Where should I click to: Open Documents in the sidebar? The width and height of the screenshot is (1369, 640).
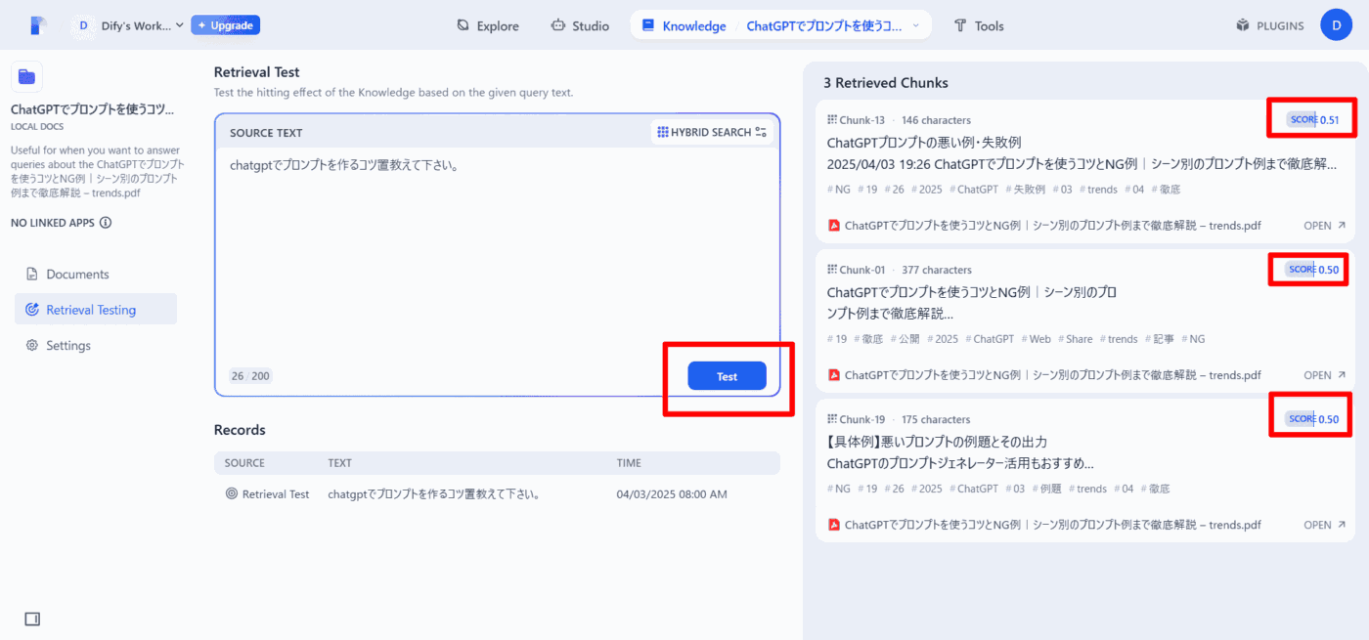pyautogui.click(x=96, y=275)
